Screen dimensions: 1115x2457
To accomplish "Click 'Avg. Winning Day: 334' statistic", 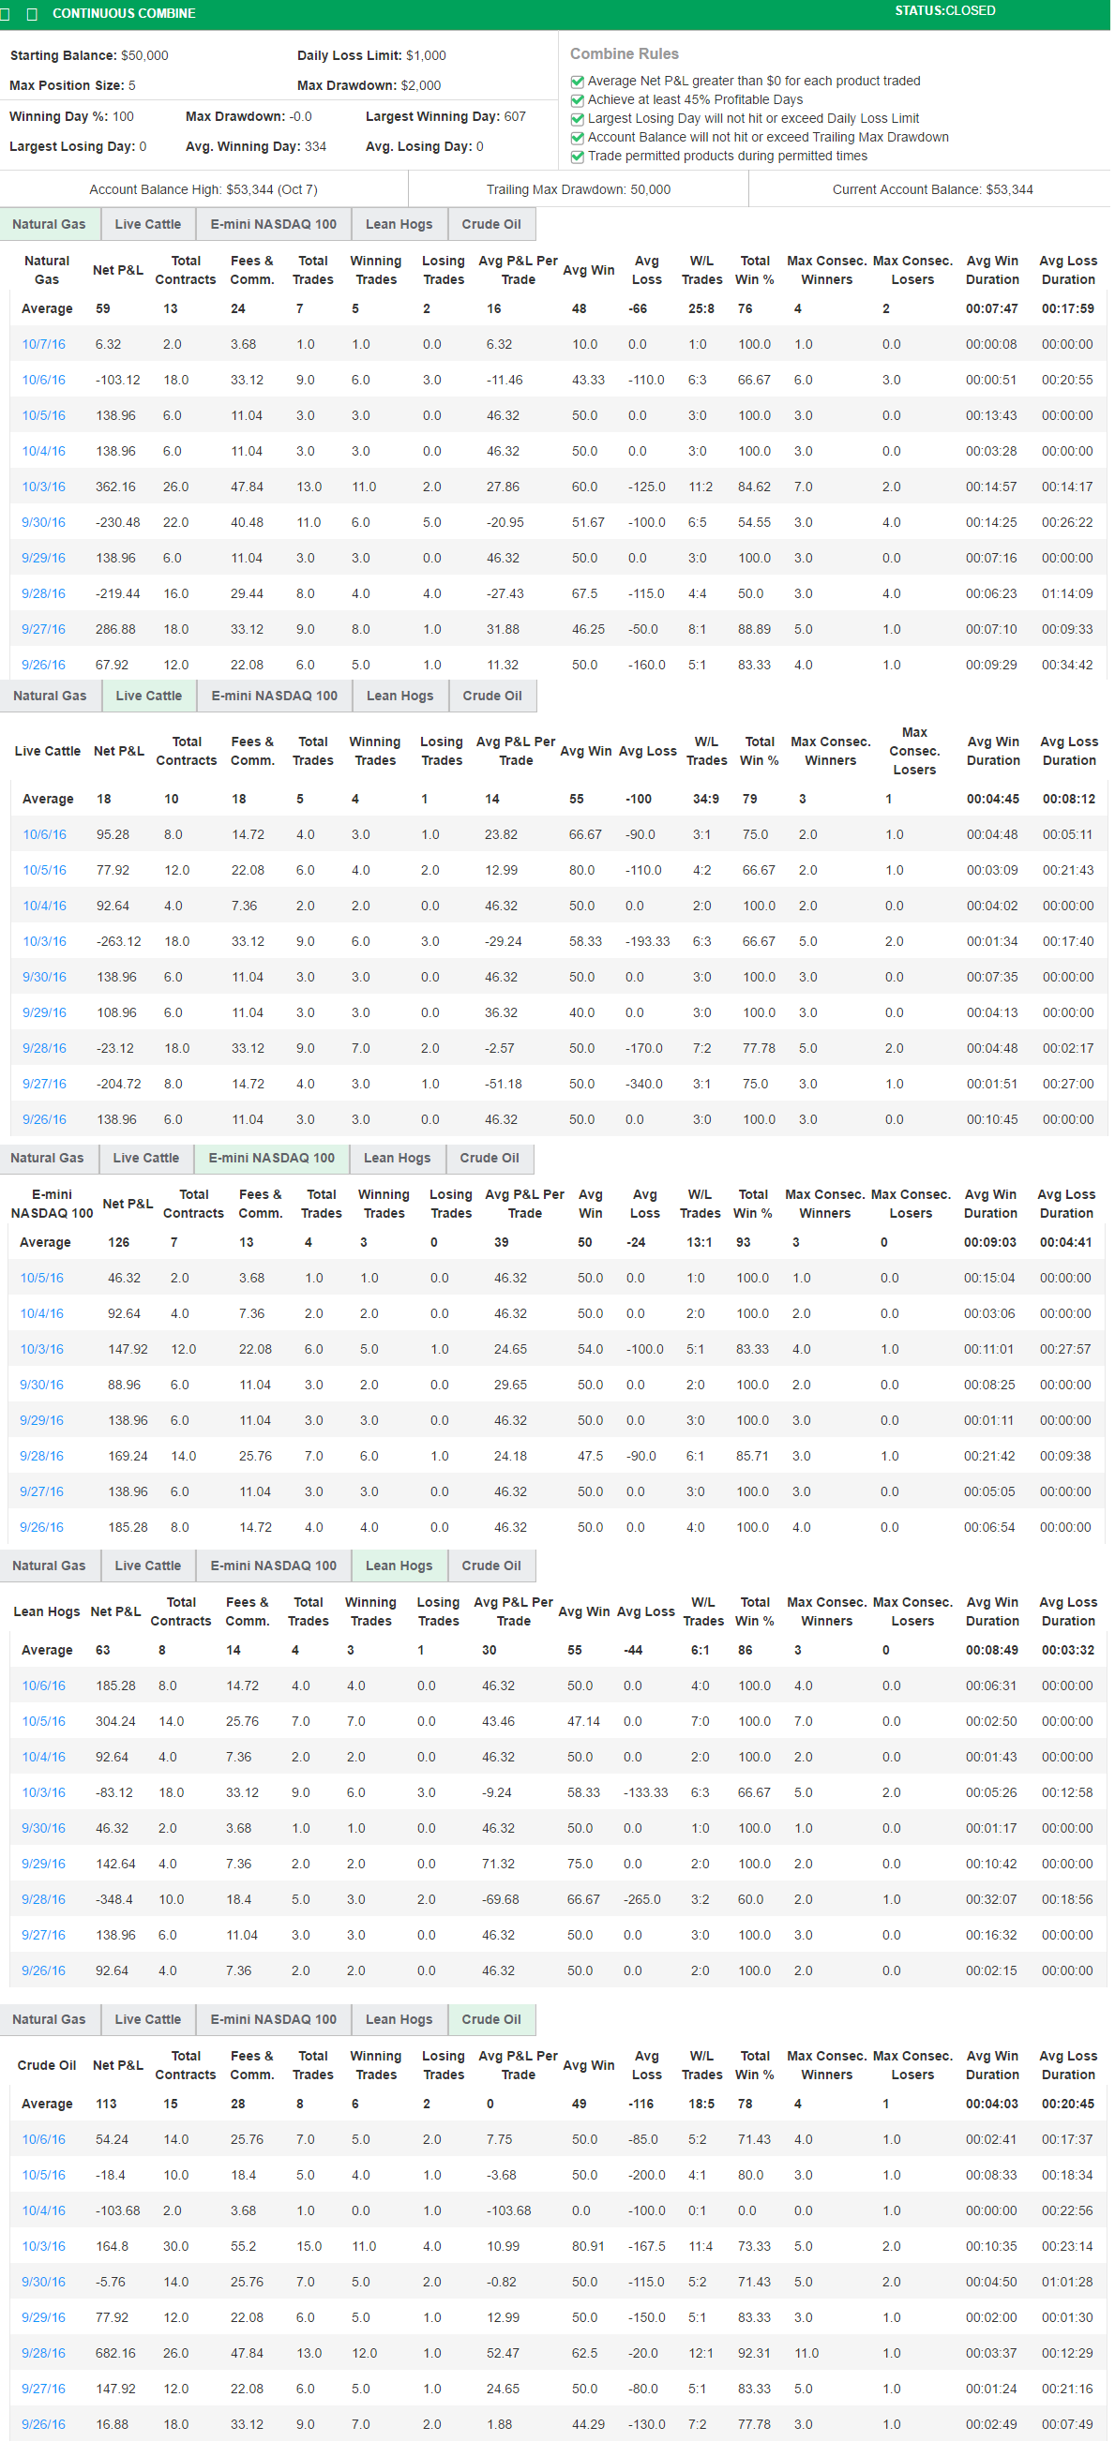I will coord(257,147).
